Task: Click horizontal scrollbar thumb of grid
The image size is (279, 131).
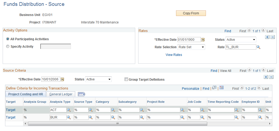Action: pos(117,124)
